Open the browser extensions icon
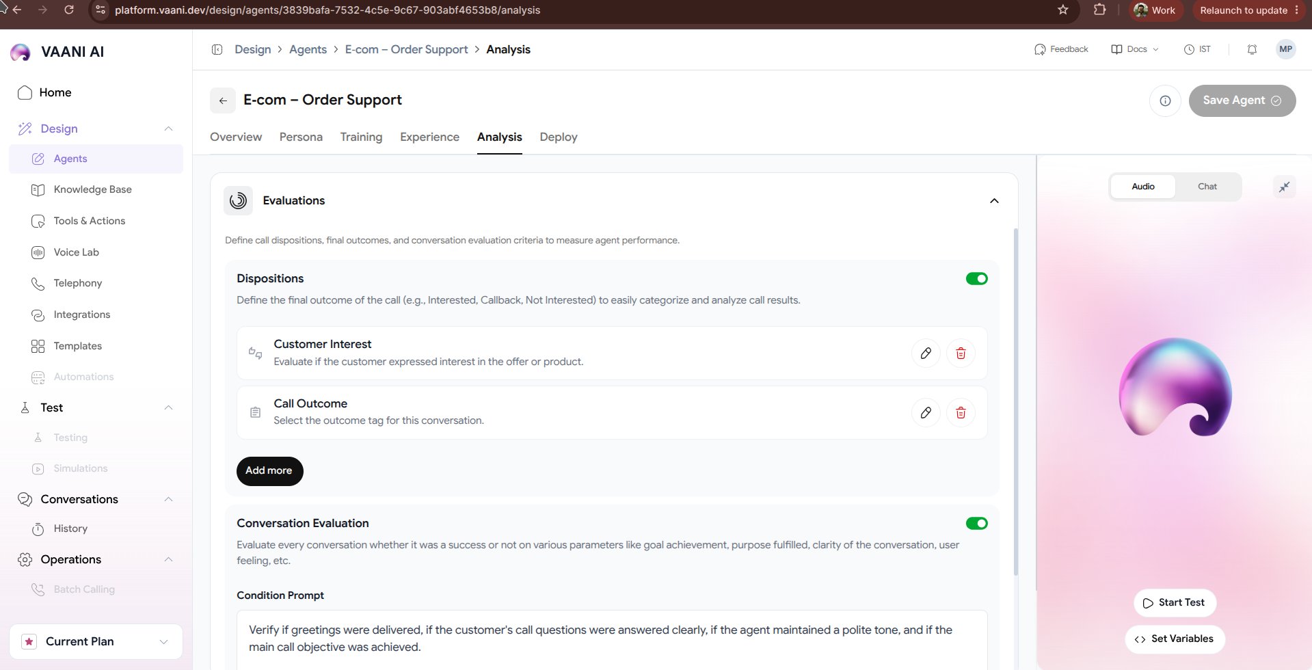The width and height of the screenshot is (1312, 670). click(1099, 10)
